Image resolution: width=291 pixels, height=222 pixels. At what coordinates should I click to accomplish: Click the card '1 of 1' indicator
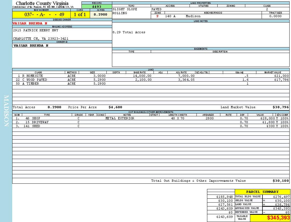(x=80, y=15)
